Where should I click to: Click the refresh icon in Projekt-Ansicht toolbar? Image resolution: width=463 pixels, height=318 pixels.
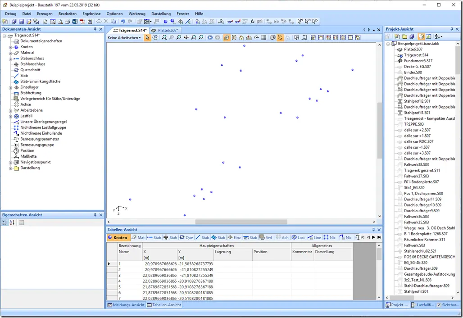coord(428,36)
